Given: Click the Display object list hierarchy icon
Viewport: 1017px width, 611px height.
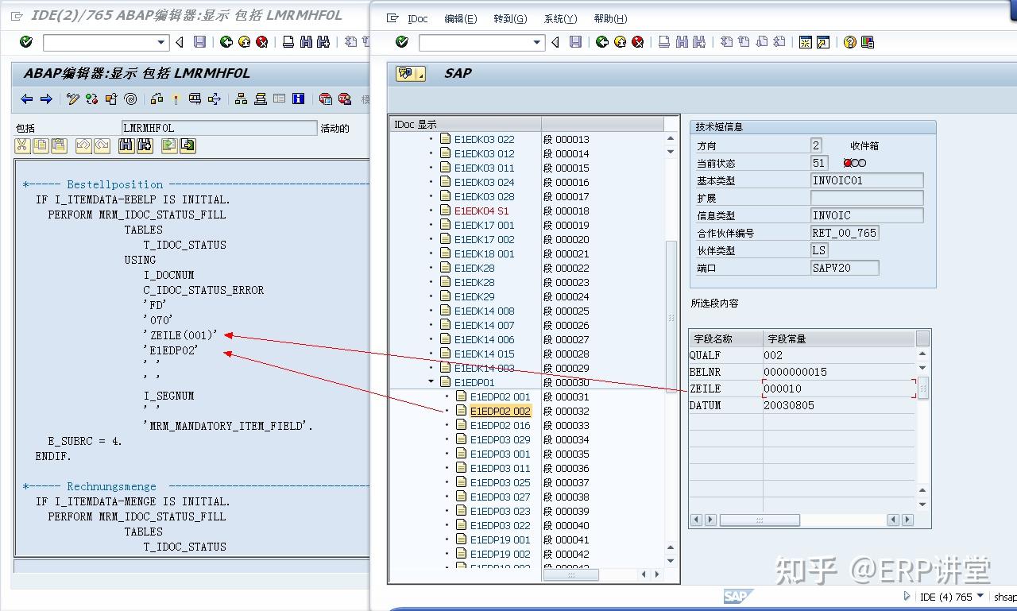Looking at the screenshot, I should (x=241, y=99).
